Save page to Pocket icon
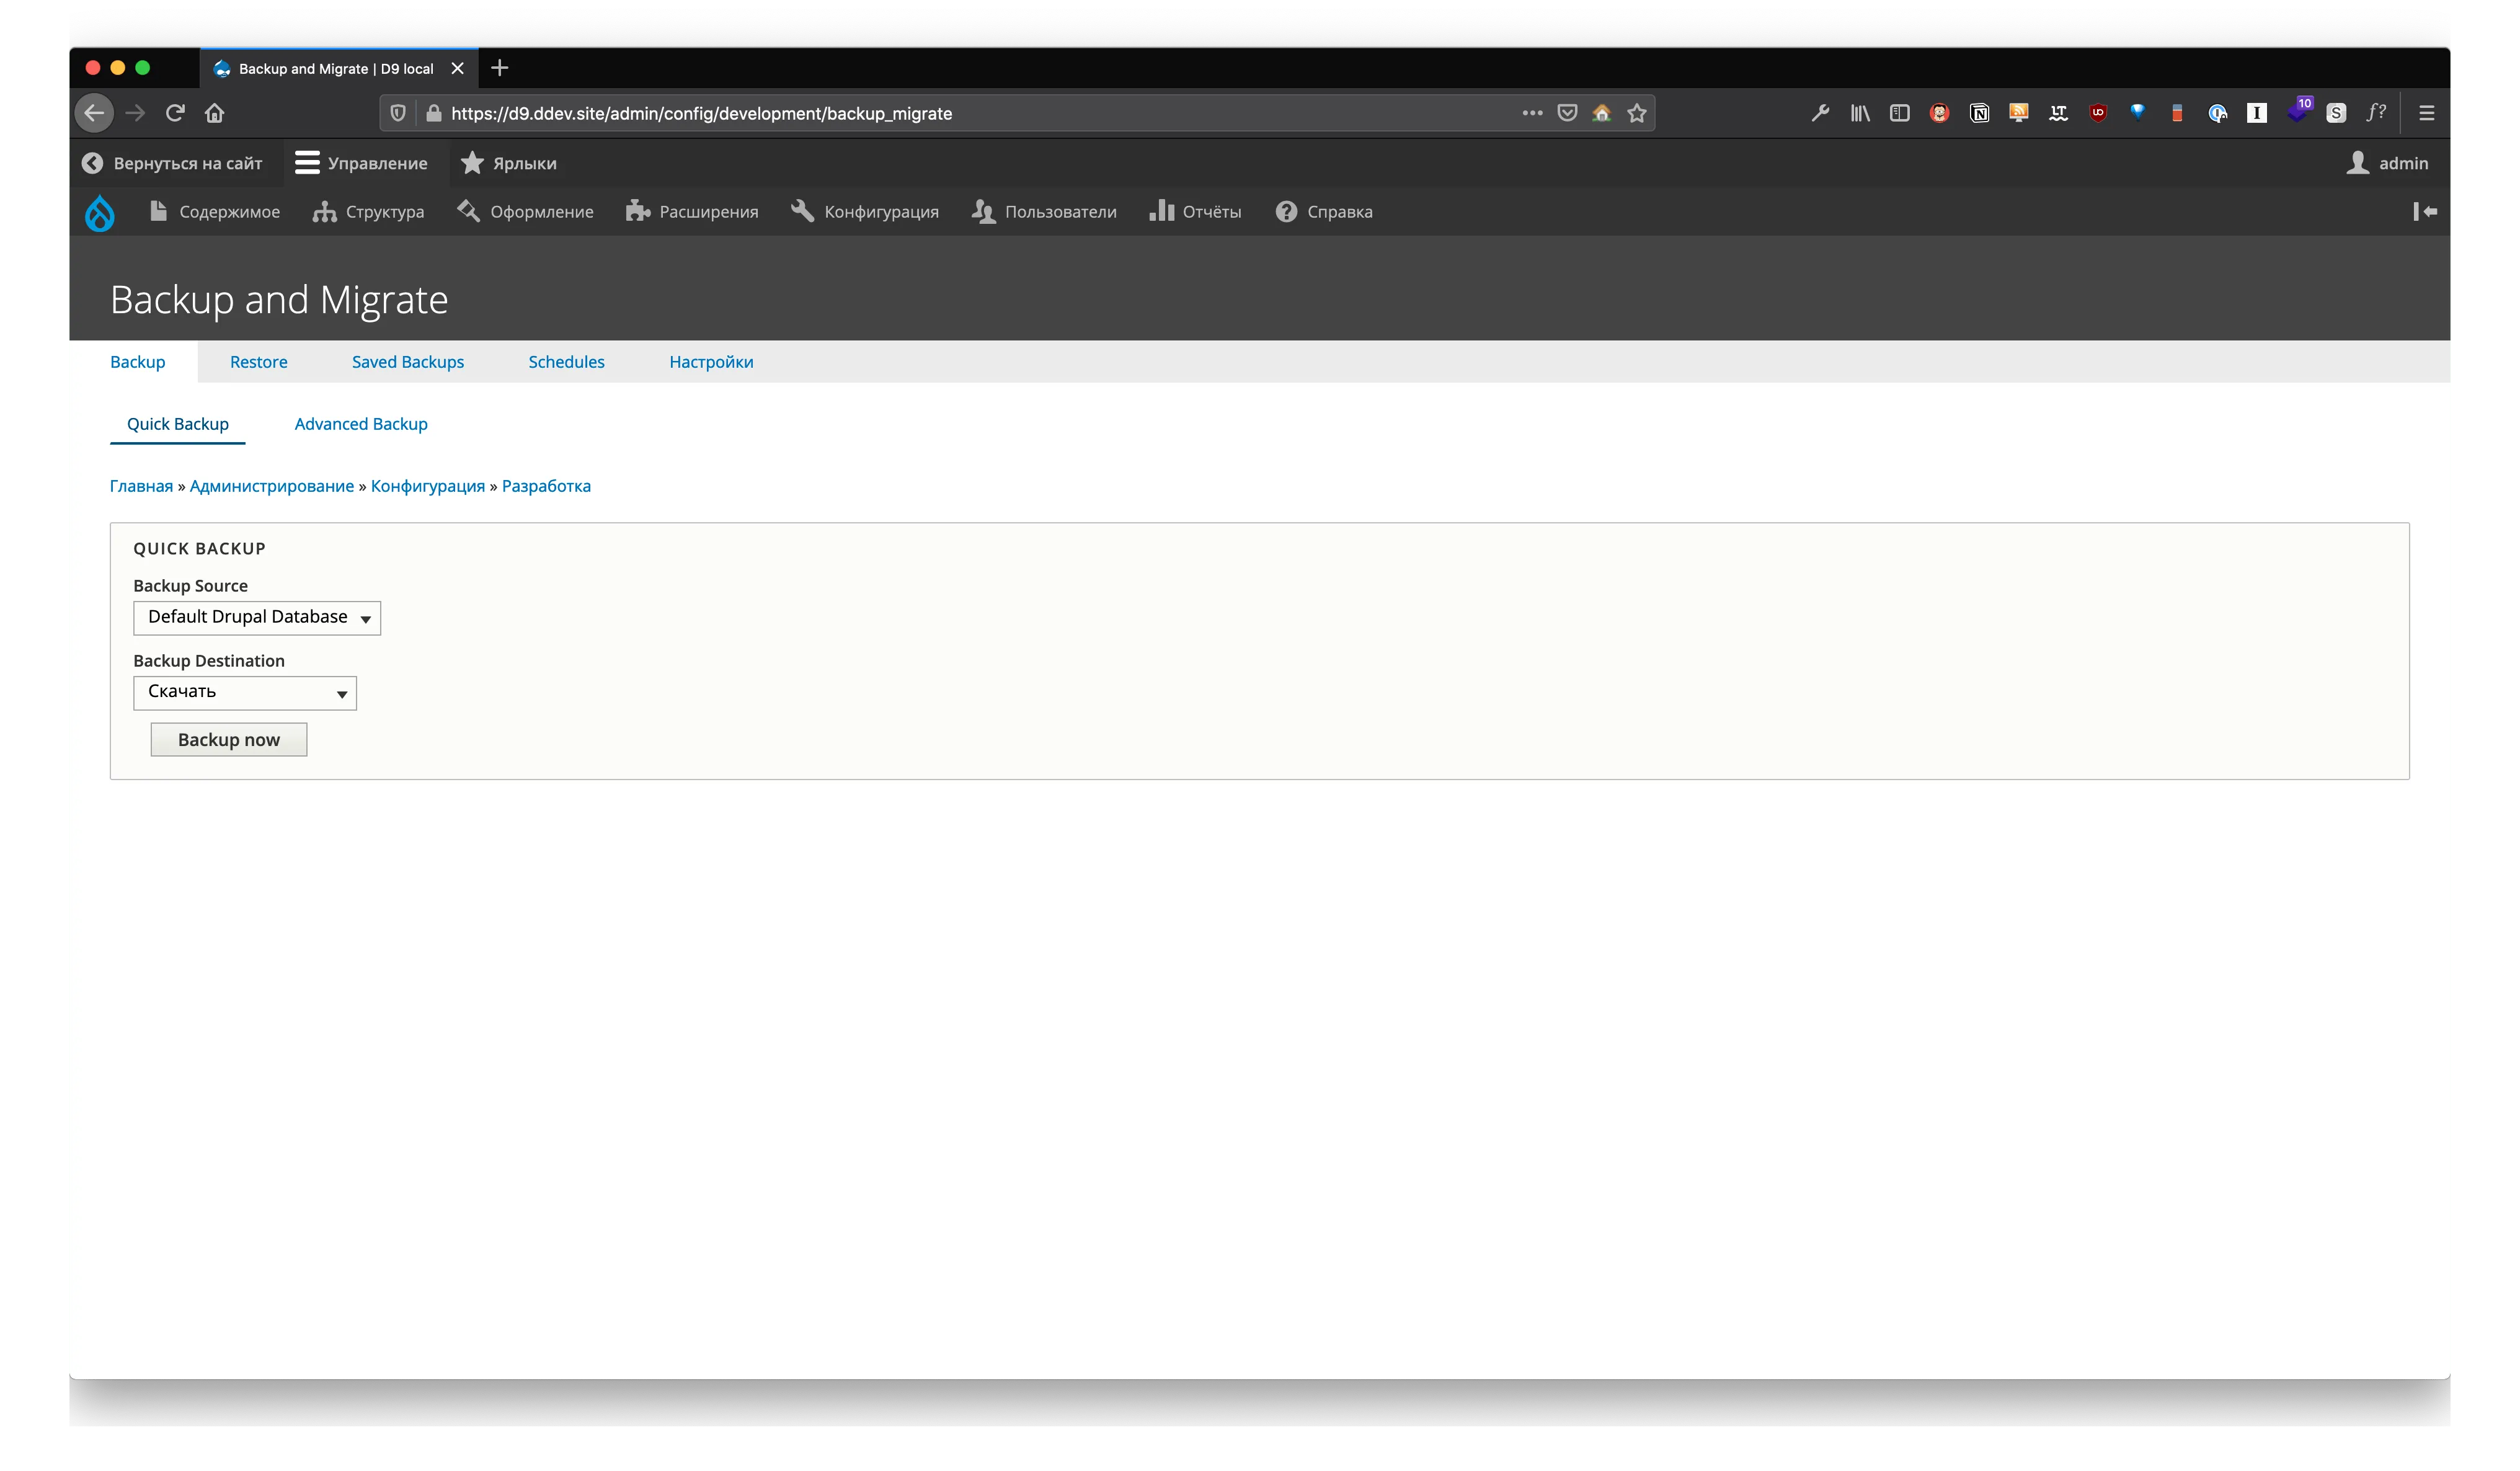2520x1471 pixels. [1567, 113]
